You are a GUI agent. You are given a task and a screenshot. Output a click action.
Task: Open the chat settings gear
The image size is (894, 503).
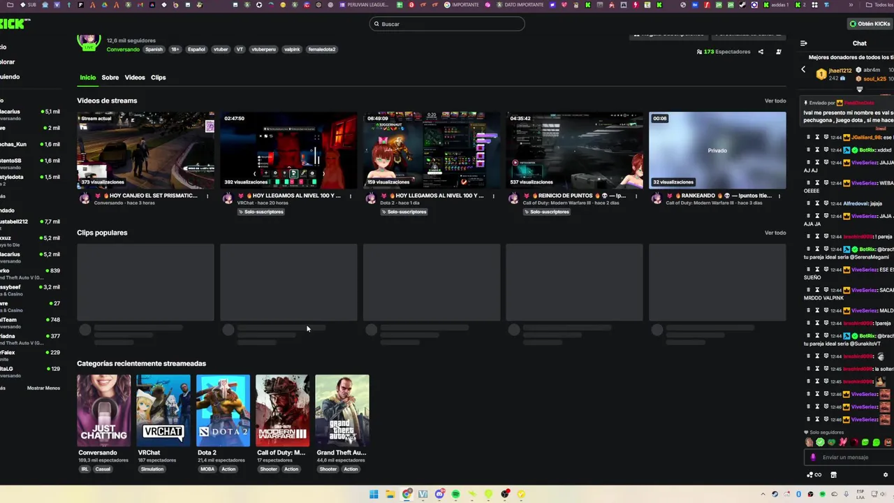(886, 475)
